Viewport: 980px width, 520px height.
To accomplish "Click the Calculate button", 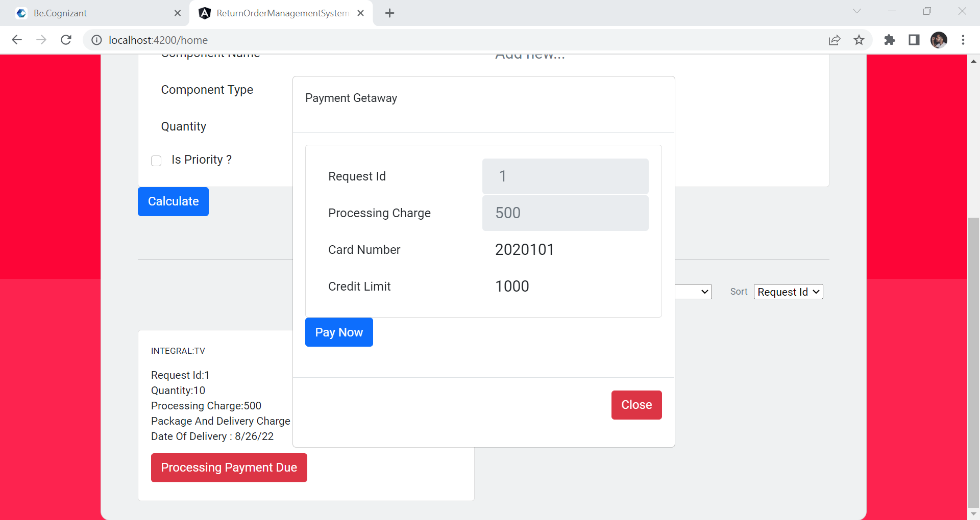I will (x=173, y=201).
